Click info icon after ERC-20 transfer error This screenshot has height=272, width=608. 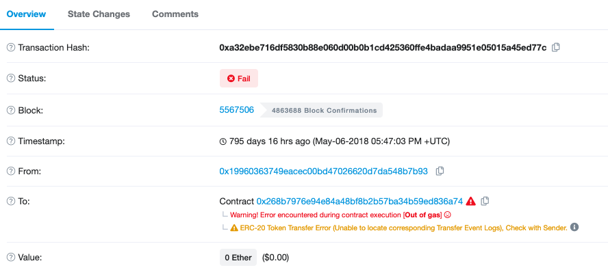pyautogui.click(x=574, y=227)
